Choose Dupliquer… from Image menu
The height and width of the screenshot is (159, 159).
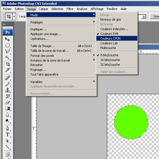[x=61, y=29]
